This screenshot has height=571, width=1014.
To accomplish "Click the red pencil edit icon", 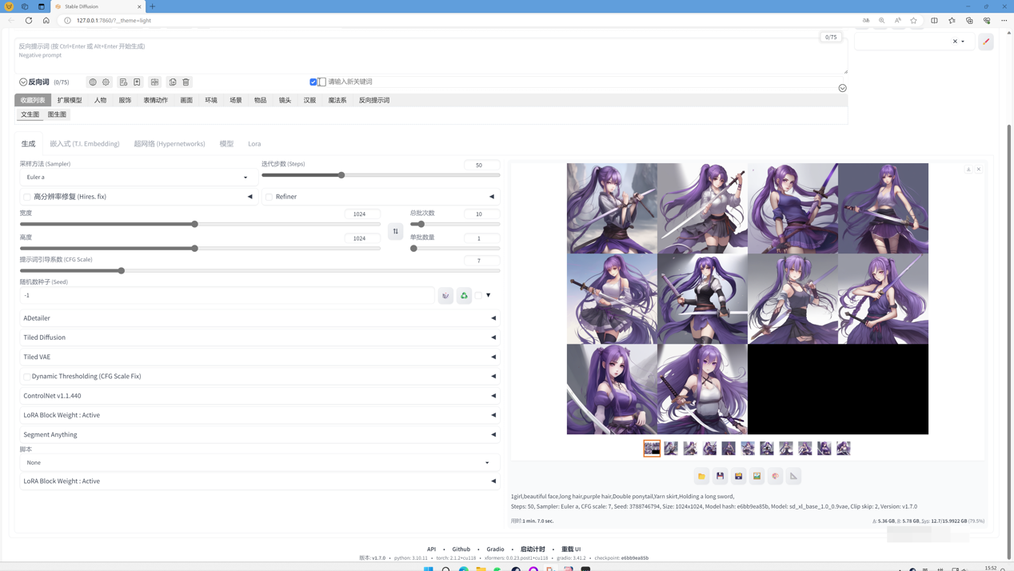I will coord(985,42).
